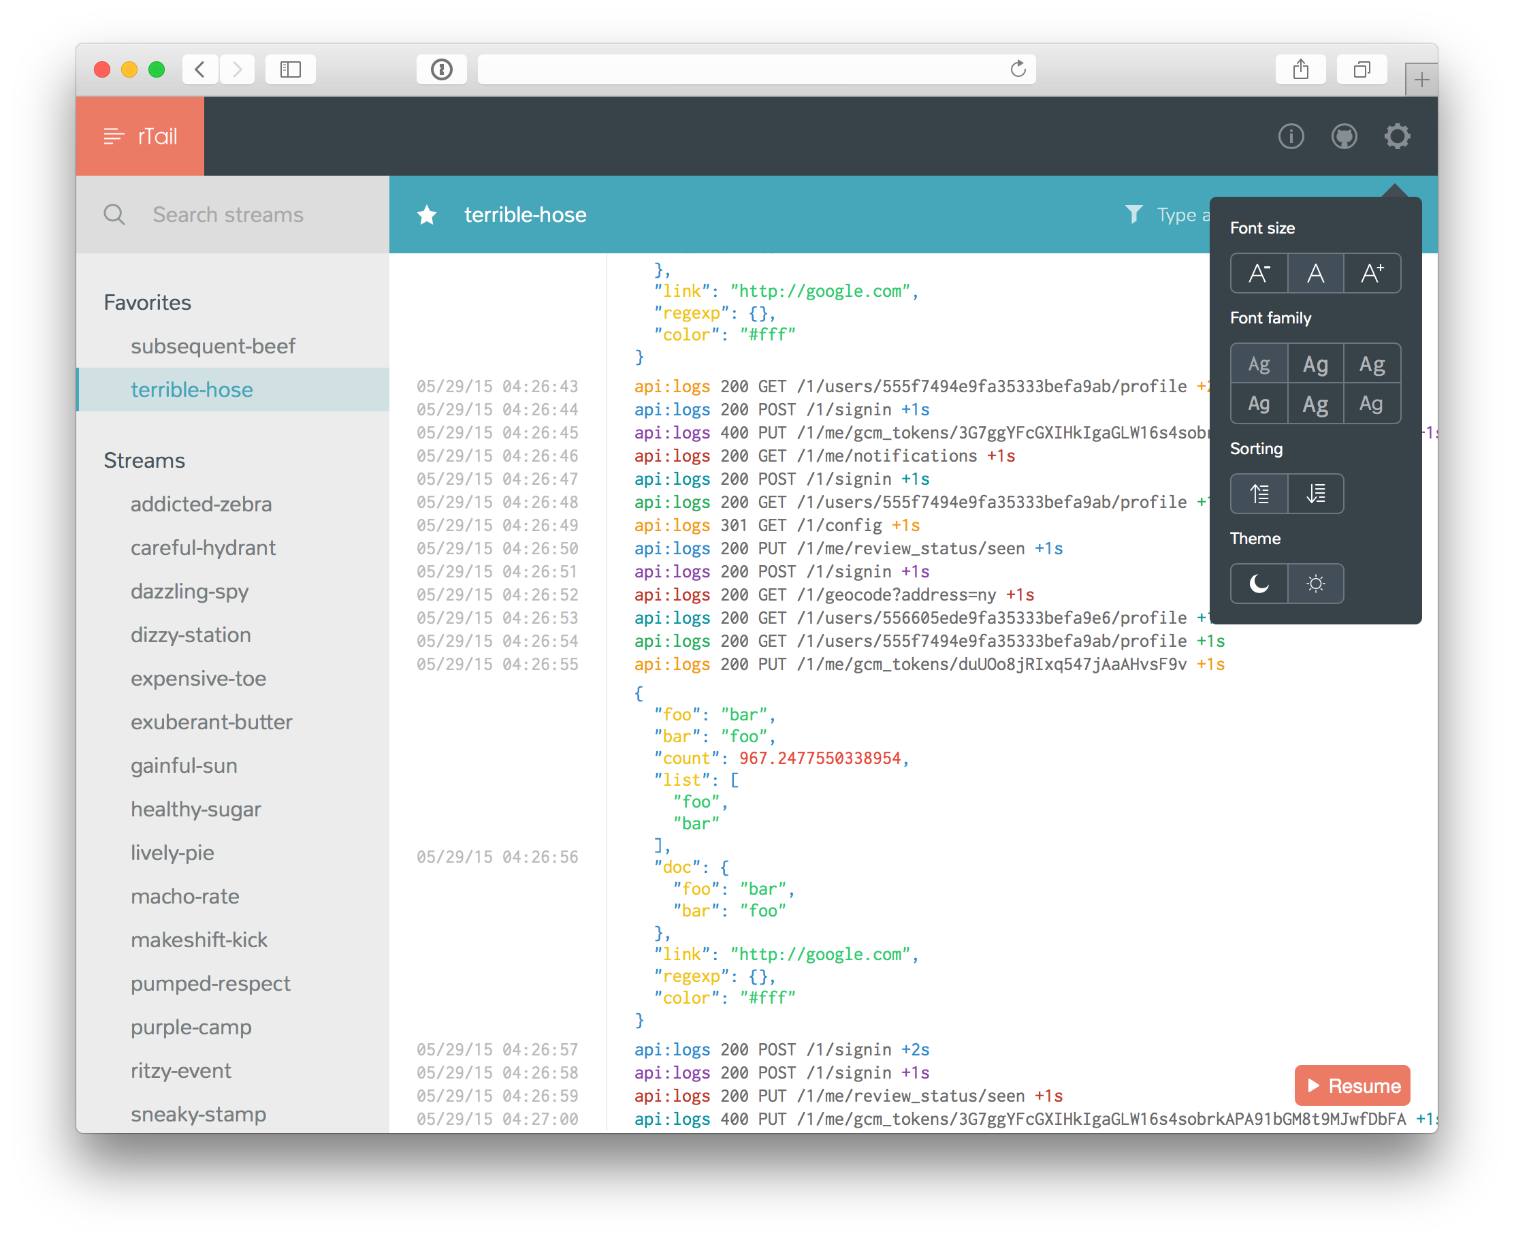
Task: Toggle light mode theme
Action: click(x=1315, y=583)
